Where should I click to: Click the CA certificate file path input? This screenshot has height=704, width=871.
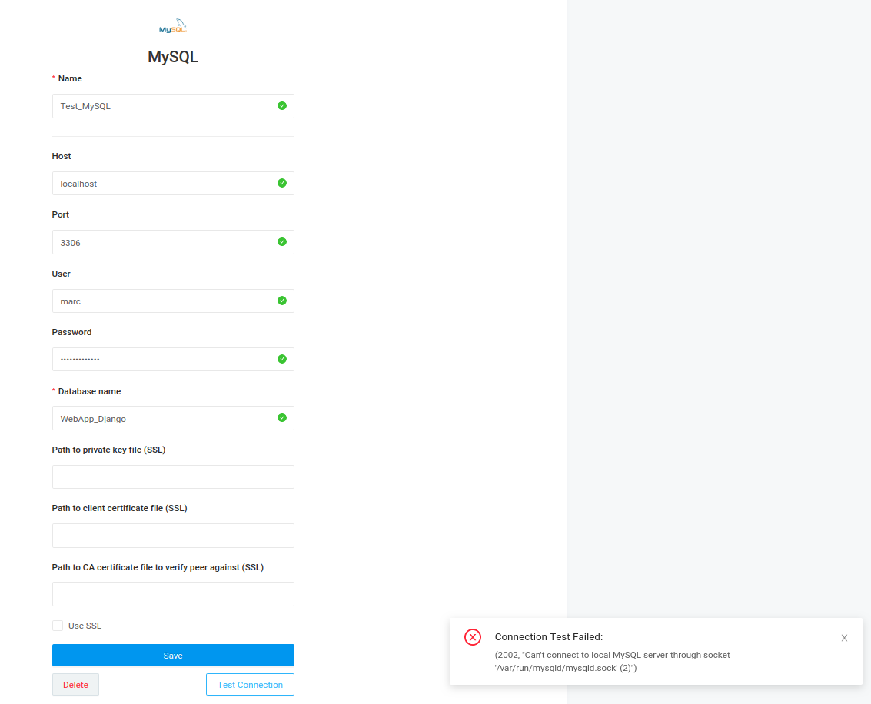tap(173, 594)
